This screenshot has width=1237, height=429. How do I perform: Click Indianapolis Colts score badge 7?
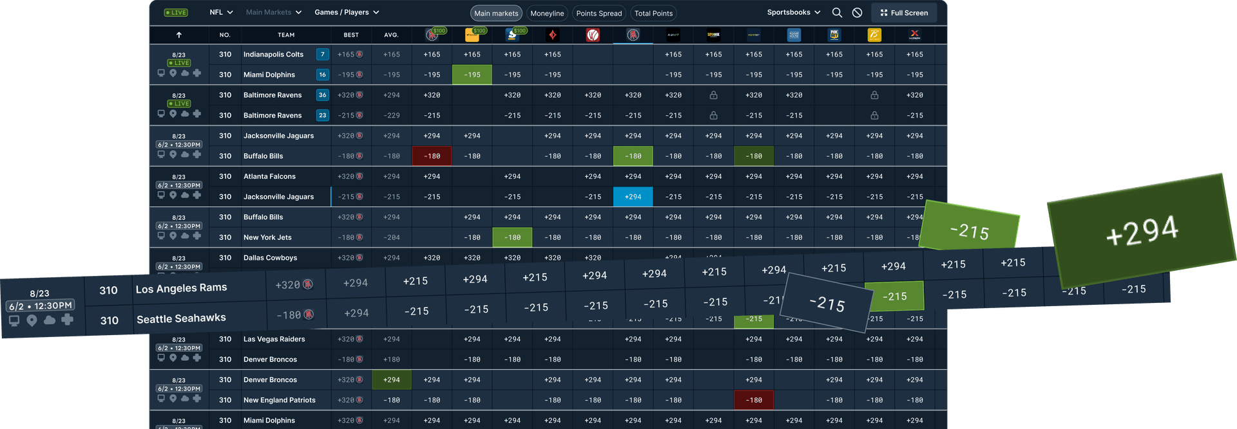coord(323,55)
